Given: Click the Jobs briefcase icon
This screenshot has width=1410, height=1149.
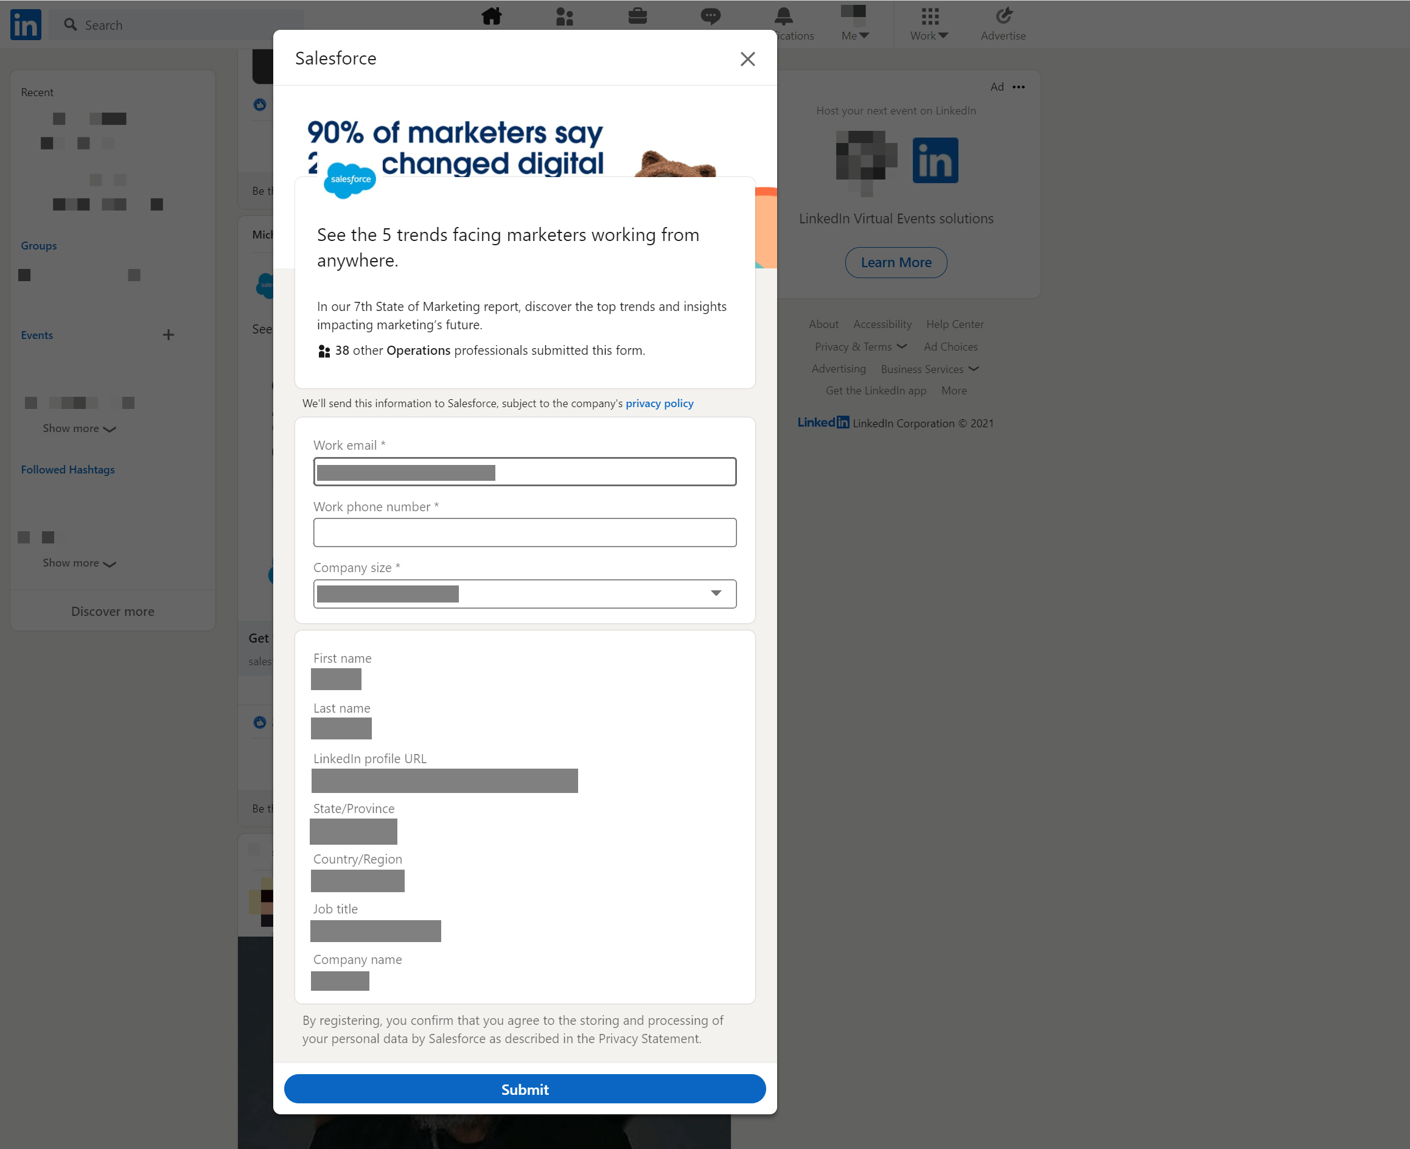Looking at the screenshot, I should pyautogui.click(x=637, y=16).
